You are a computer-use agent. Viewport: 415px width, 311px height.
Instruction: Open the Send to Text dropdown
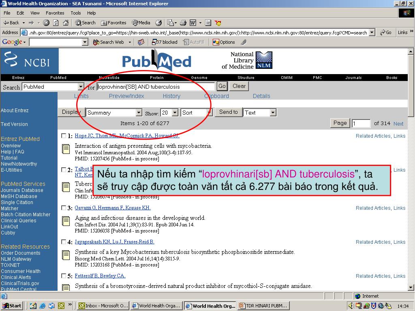click(273, 113)
